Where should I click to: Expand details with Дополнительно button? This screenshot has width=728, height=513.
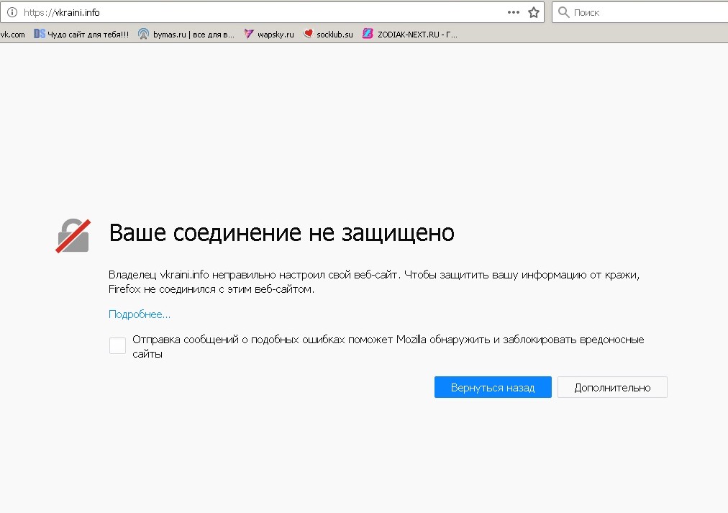612,387
